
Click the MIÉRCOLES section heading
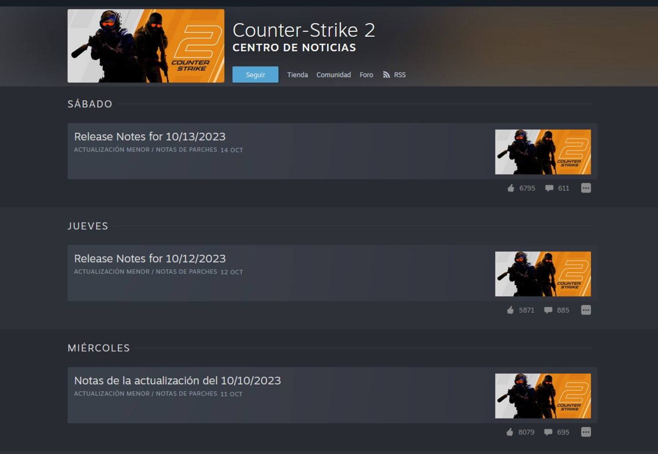pyautogui.click(x=99, y=348)
